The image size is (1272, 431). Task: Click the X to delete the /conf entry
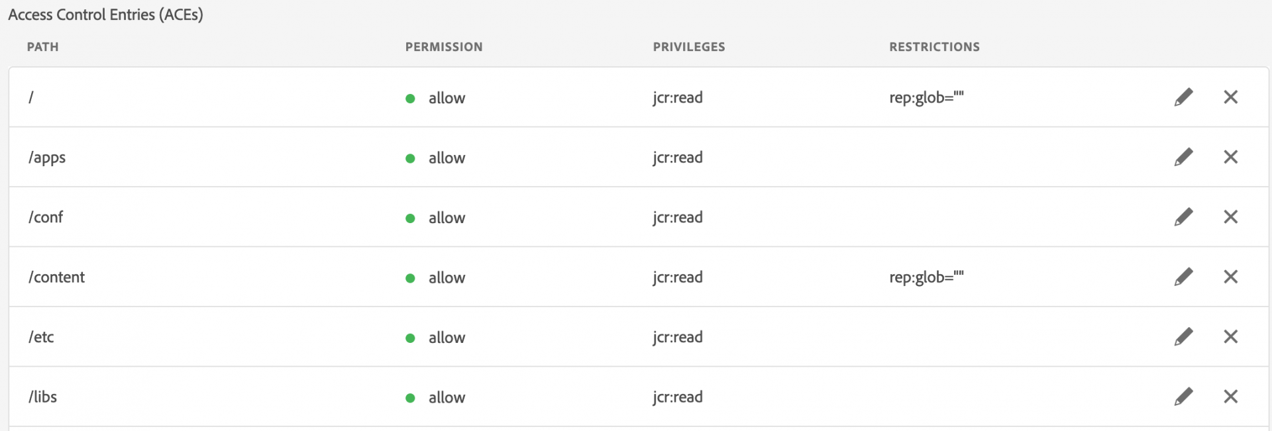click(x=1231, y=216)
